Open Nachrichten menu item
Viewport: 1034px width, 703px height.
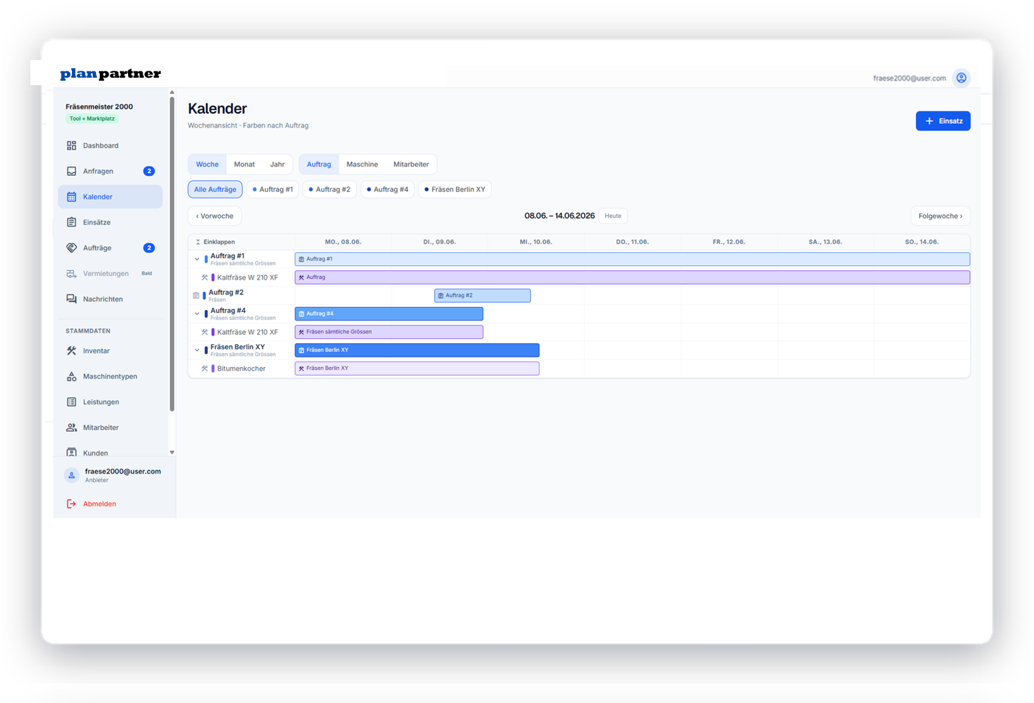[x=110, y=299]
